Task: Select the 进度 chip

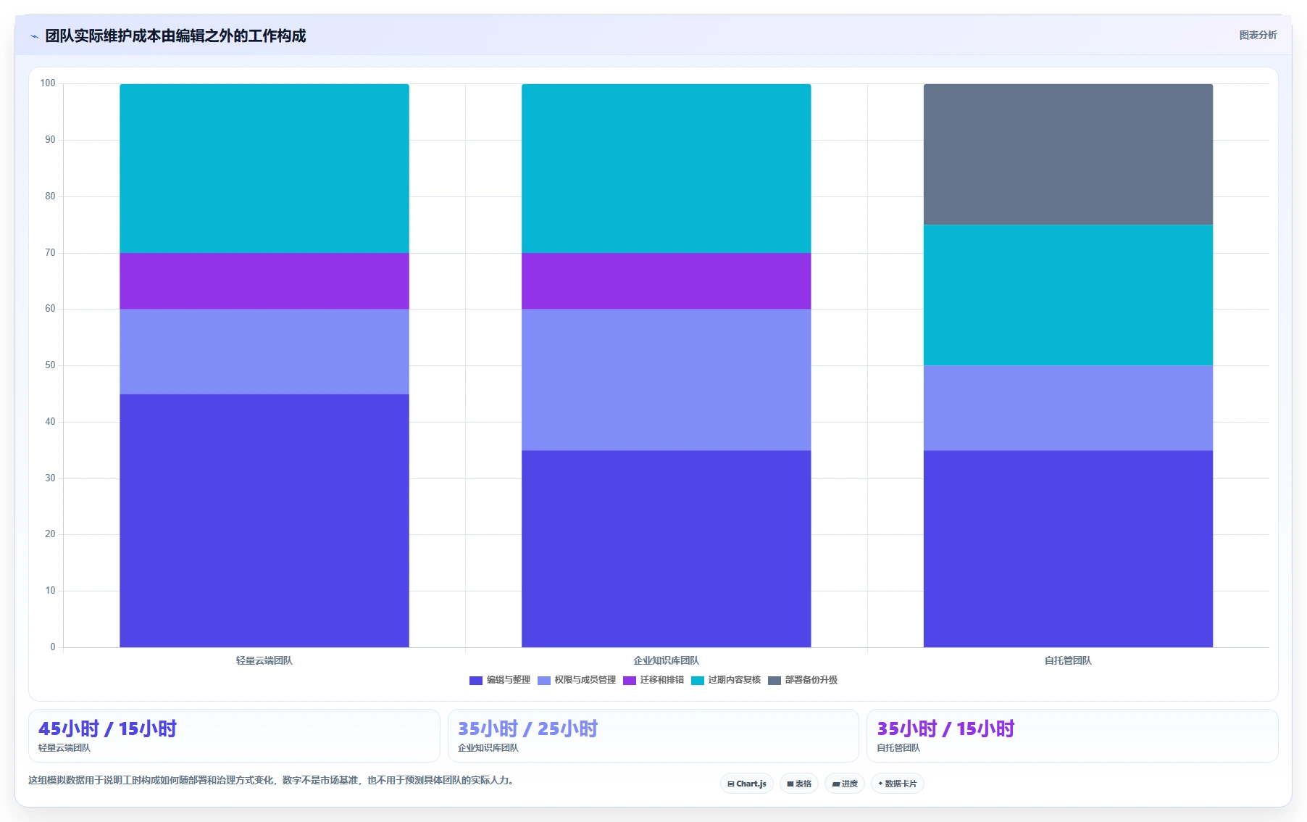Action: click(845, 784)
